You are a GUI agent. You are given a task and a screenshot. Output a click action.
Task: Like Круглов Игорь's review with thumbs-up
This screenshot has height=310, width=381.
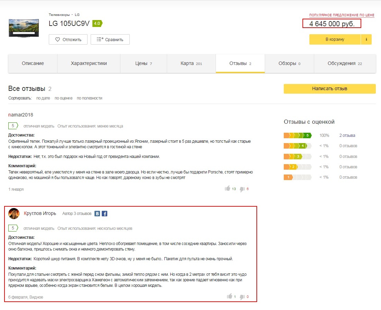point(229,297)
